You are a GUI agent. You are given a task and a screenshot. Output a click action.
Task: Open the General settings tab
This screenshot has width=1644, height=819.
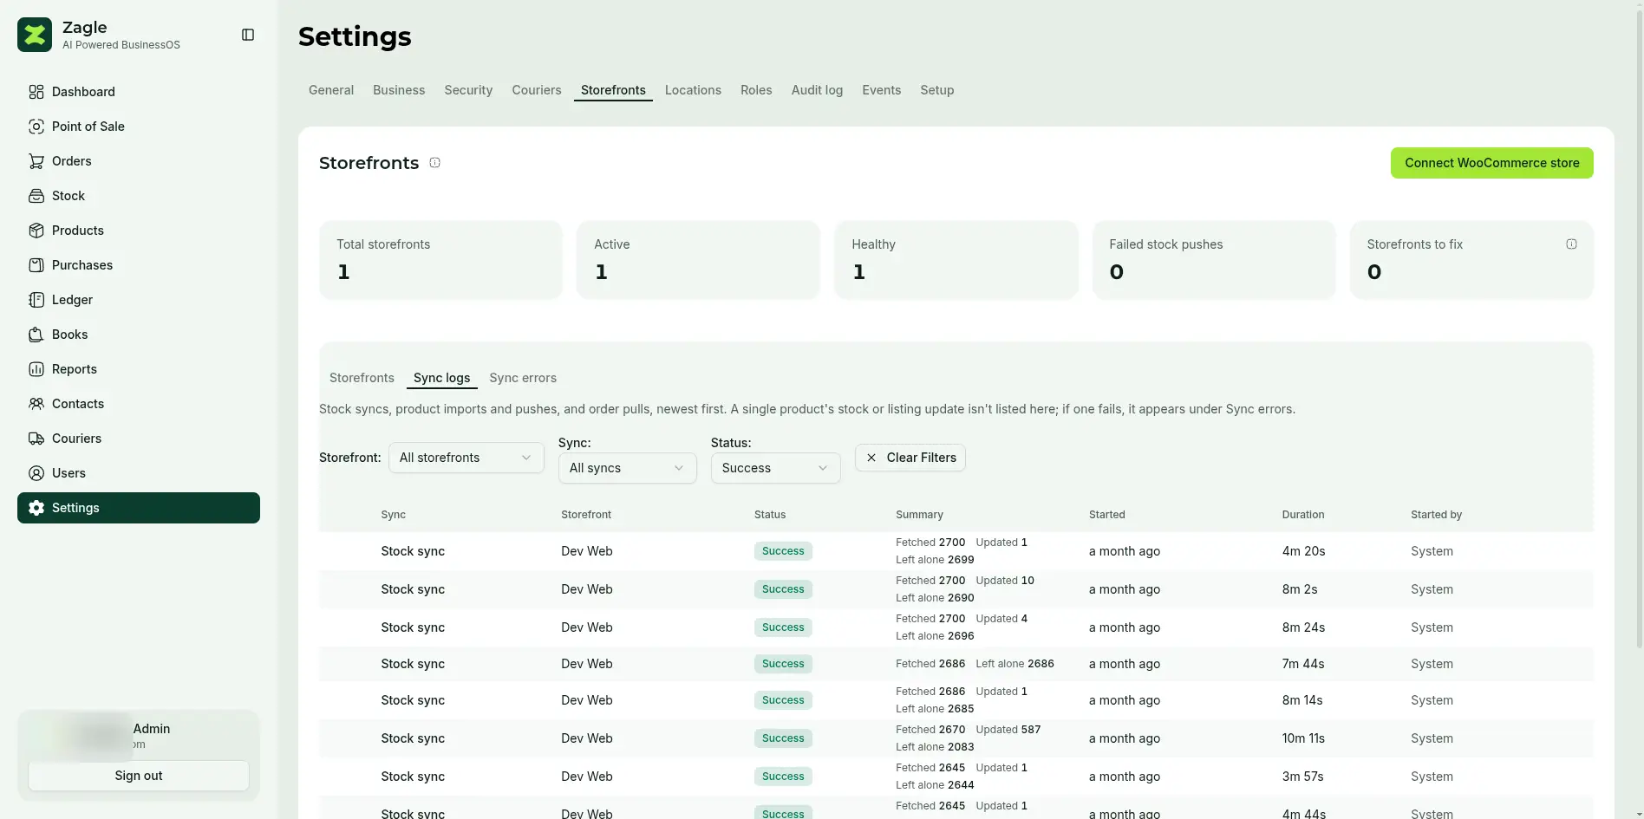pyautogui.click(x=331, y=90)
